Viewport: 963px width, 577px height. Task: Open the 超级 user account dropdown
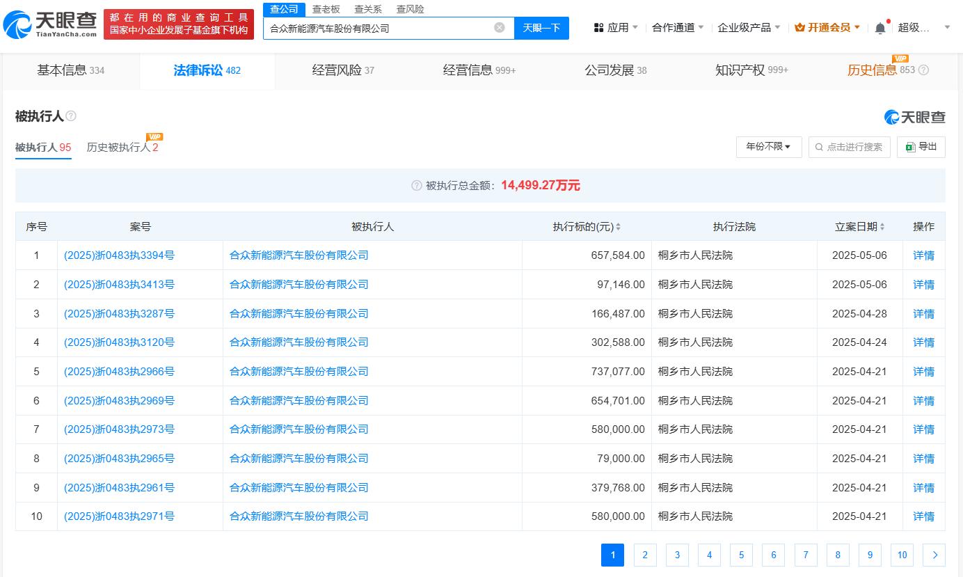click(x=924, y=28)
